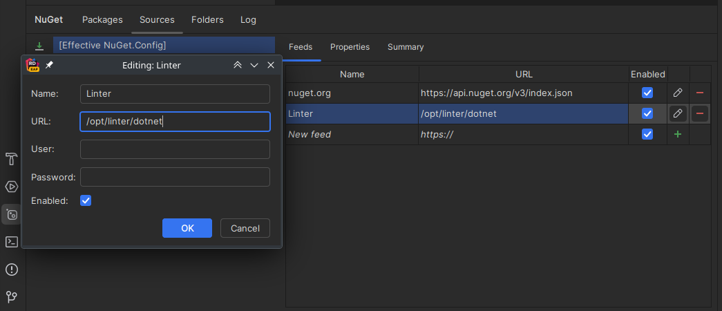
Task: Select the [Effective NuGet.Config] item
Action: coord(164,46)
